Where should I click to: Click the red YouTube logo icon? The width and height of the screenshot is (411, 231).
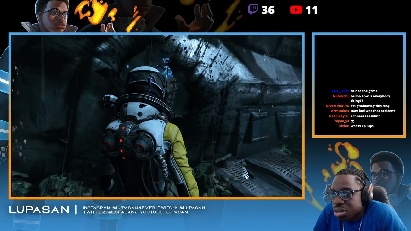pos(296,10)
